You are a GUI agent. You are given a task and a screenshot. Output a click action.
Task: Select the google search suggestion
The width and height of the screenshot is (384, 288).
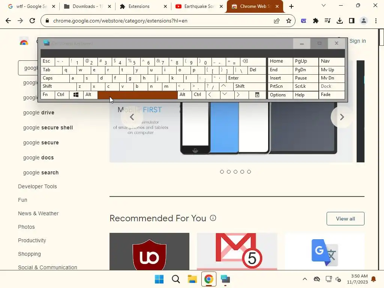pos(41,172)
